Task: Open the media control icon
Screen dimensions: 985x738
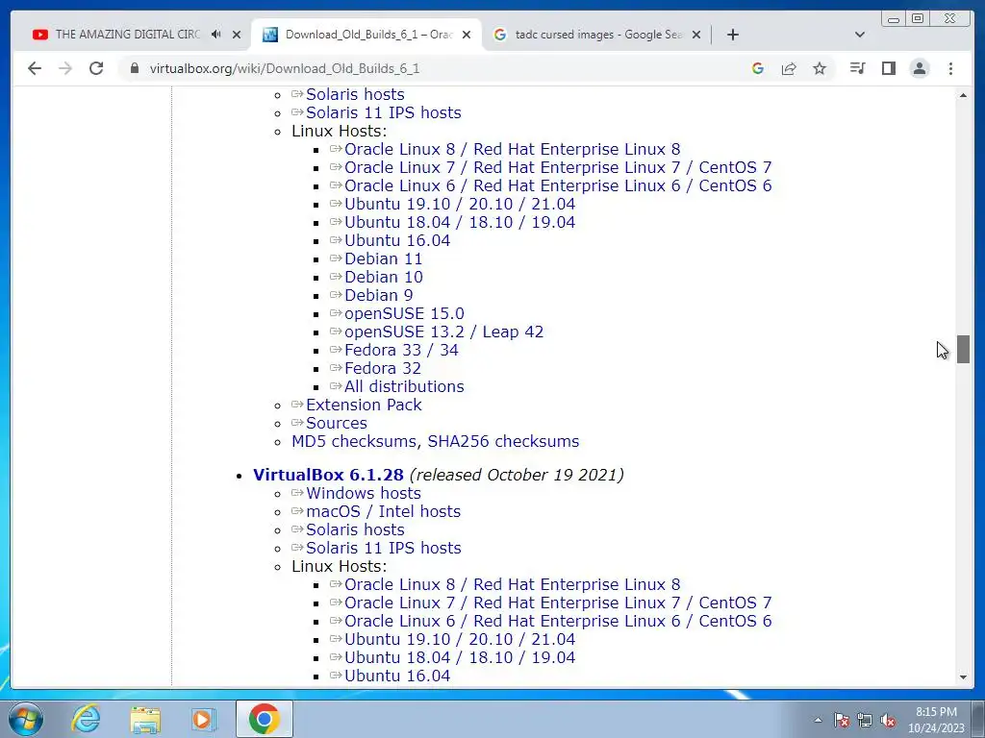Action: 857,68
